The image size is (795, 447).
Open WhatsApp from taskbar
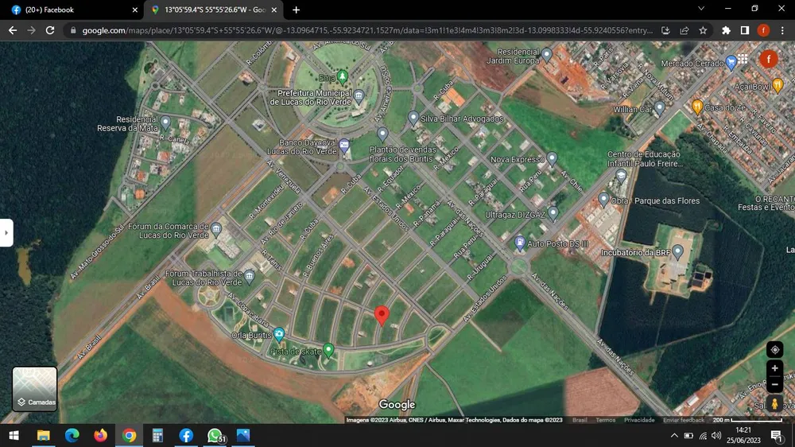tap(215, 435)
